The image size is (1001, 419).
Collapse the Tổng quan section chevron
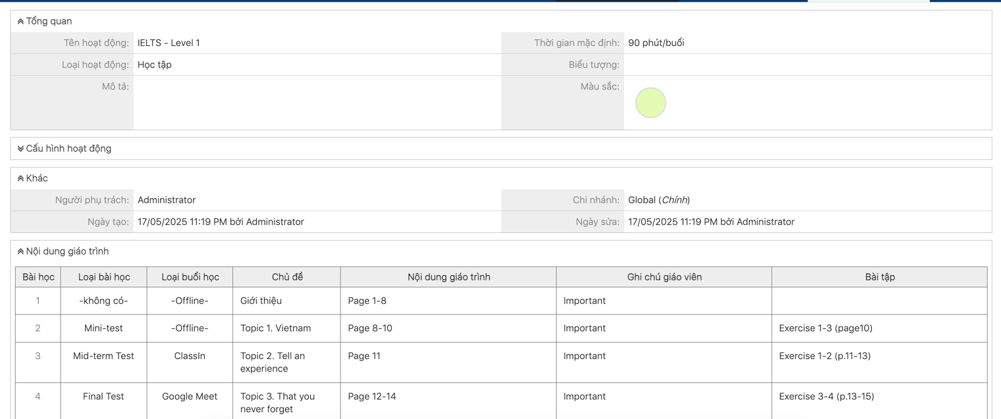tap(20, 22)
